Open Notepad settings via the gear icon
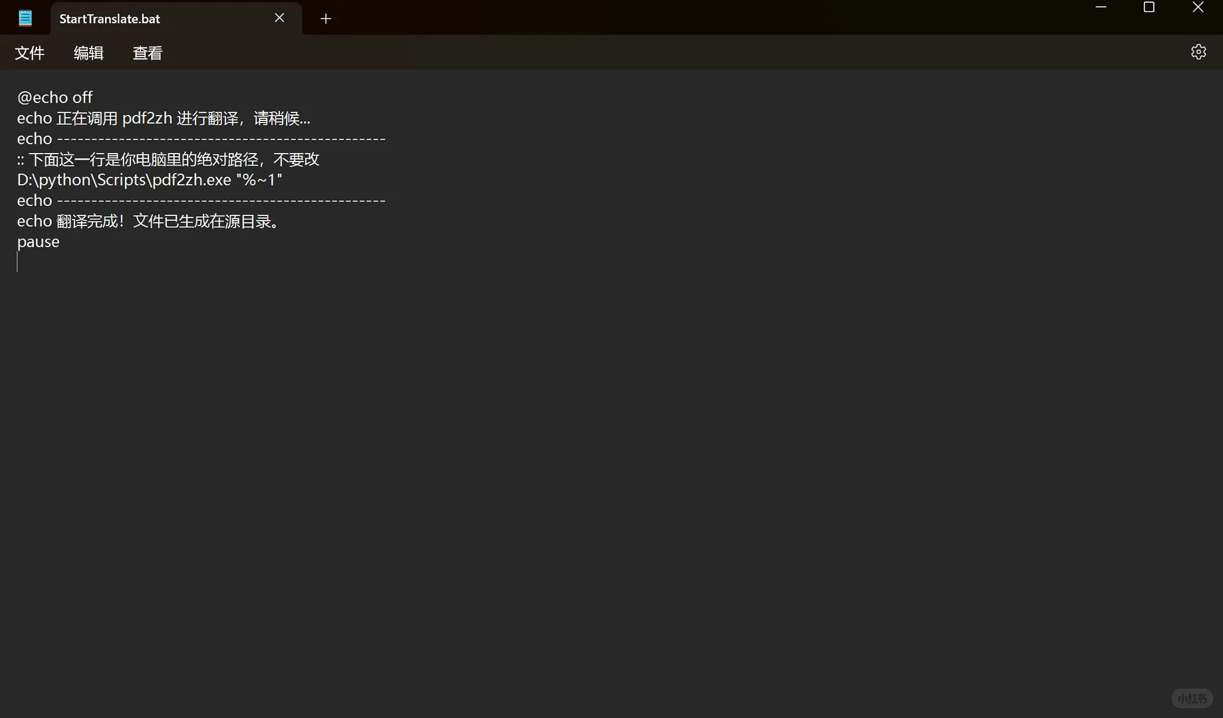The width and height of the screenshot is (1223, 718). pyautogui.click(x=1198, y=52)
